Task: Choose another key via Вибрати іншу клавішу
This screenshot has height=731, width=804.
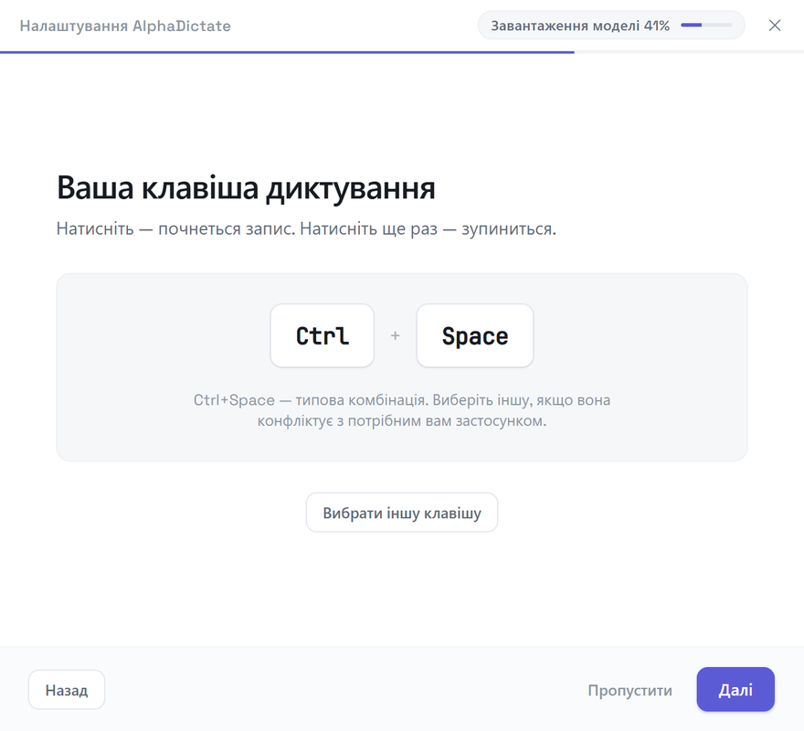Action: point(402,513)
